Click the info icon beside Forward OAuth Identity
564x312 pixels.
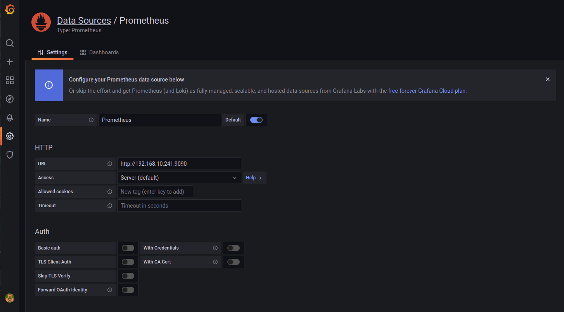[x=110, y=290]
